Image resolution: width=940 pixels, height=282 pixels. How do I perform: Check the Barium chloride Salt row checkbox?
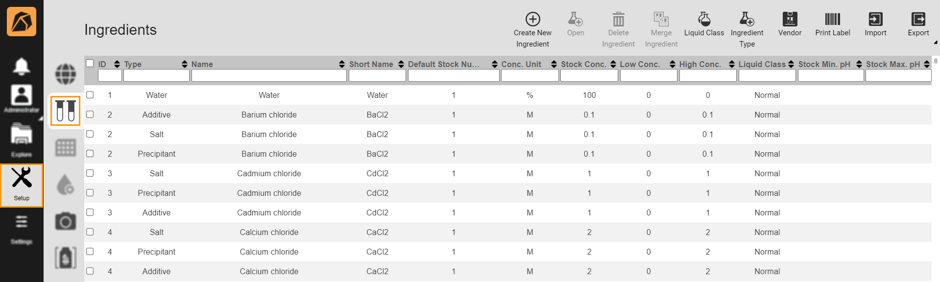90,134
